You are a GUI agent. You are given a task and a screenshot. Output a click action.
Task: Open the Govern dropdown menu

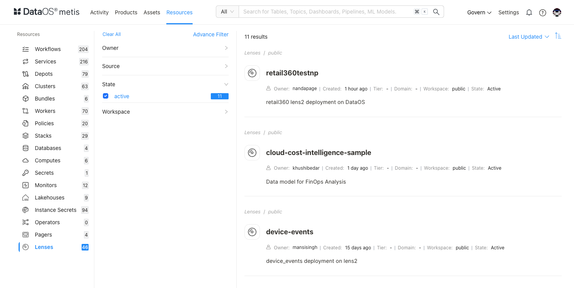[x=479, y=12]
